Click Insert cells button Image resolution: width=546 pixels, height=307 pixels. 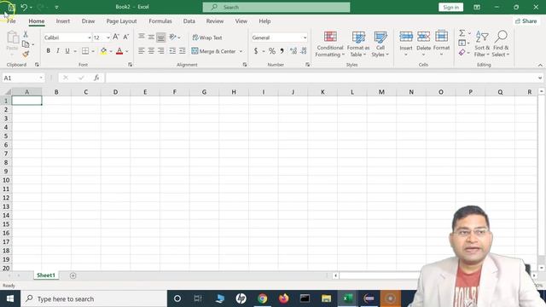406,43
